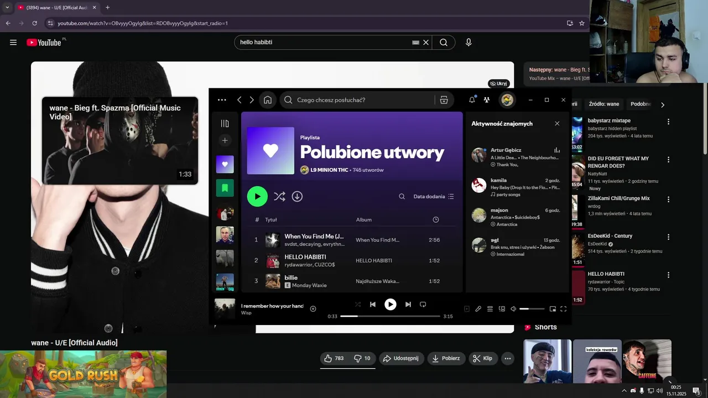This screenshot has height=398, width=708.
Task: Open Artur Gębicz friend activity entry
Action: coord(518,157)
